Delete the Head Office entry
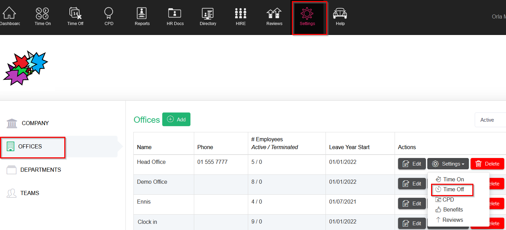506x230 pixels. point(487,164)
